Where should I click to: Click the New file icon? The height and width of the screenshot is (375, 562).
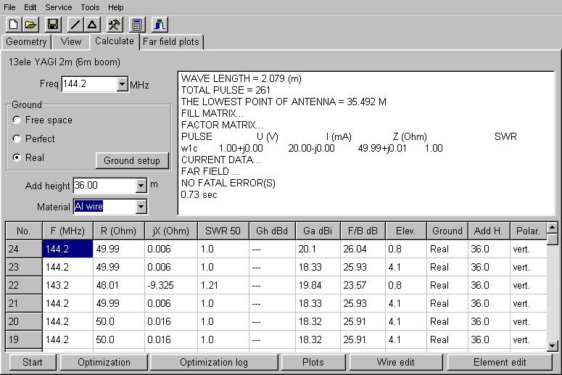(13, 25)
